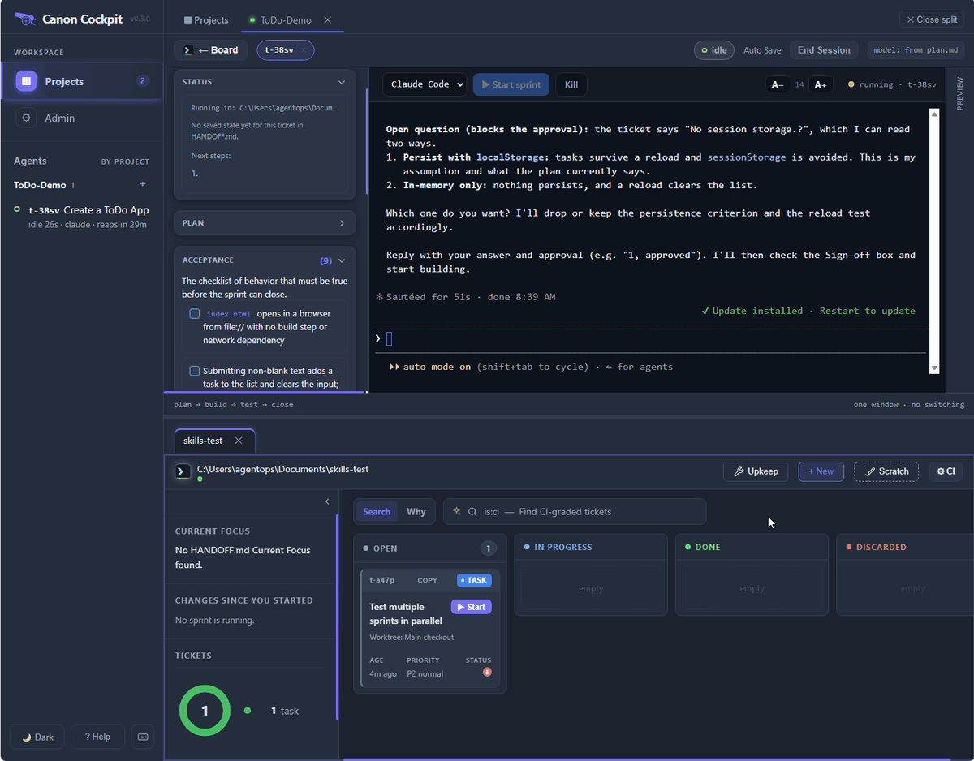Increase terminal font with A+ button
The height and width of the screenshot is (761, 974).
[821, 84]
